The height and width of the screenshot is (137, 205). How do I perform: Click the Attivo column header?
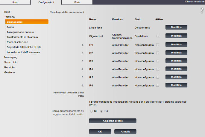(159, 19)
